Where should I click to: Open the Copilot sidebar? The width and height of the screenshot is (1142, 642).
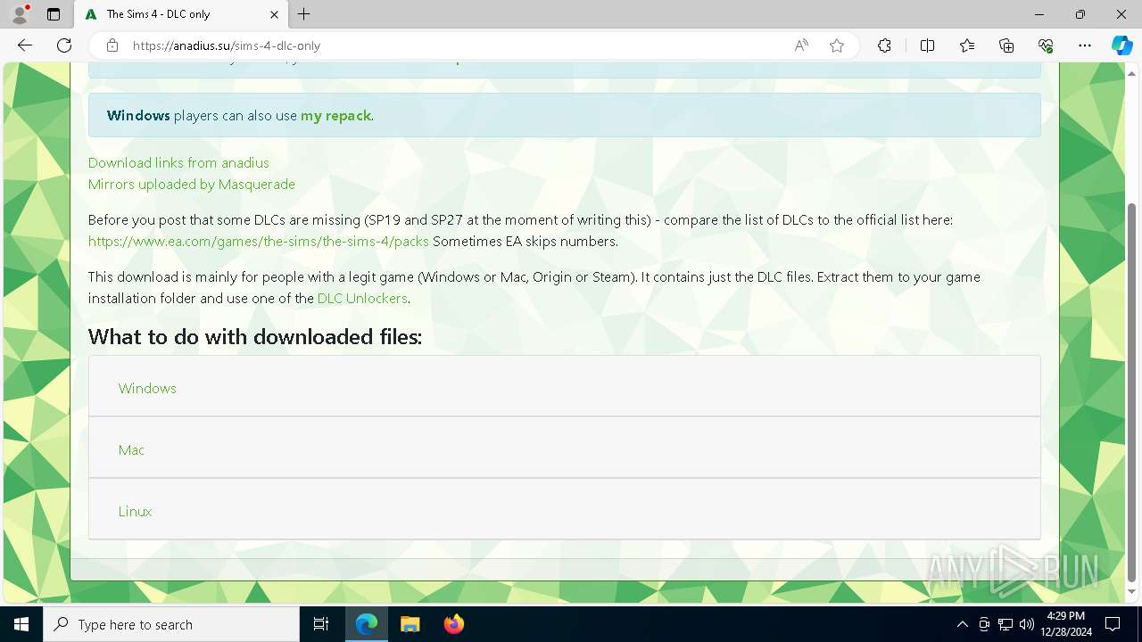tap(1121, 45)
